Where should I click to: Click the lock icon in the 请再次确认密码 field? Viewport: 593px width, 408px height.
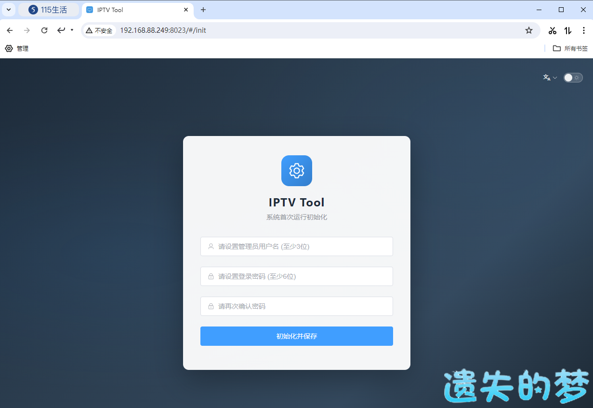tap(211, 306)
